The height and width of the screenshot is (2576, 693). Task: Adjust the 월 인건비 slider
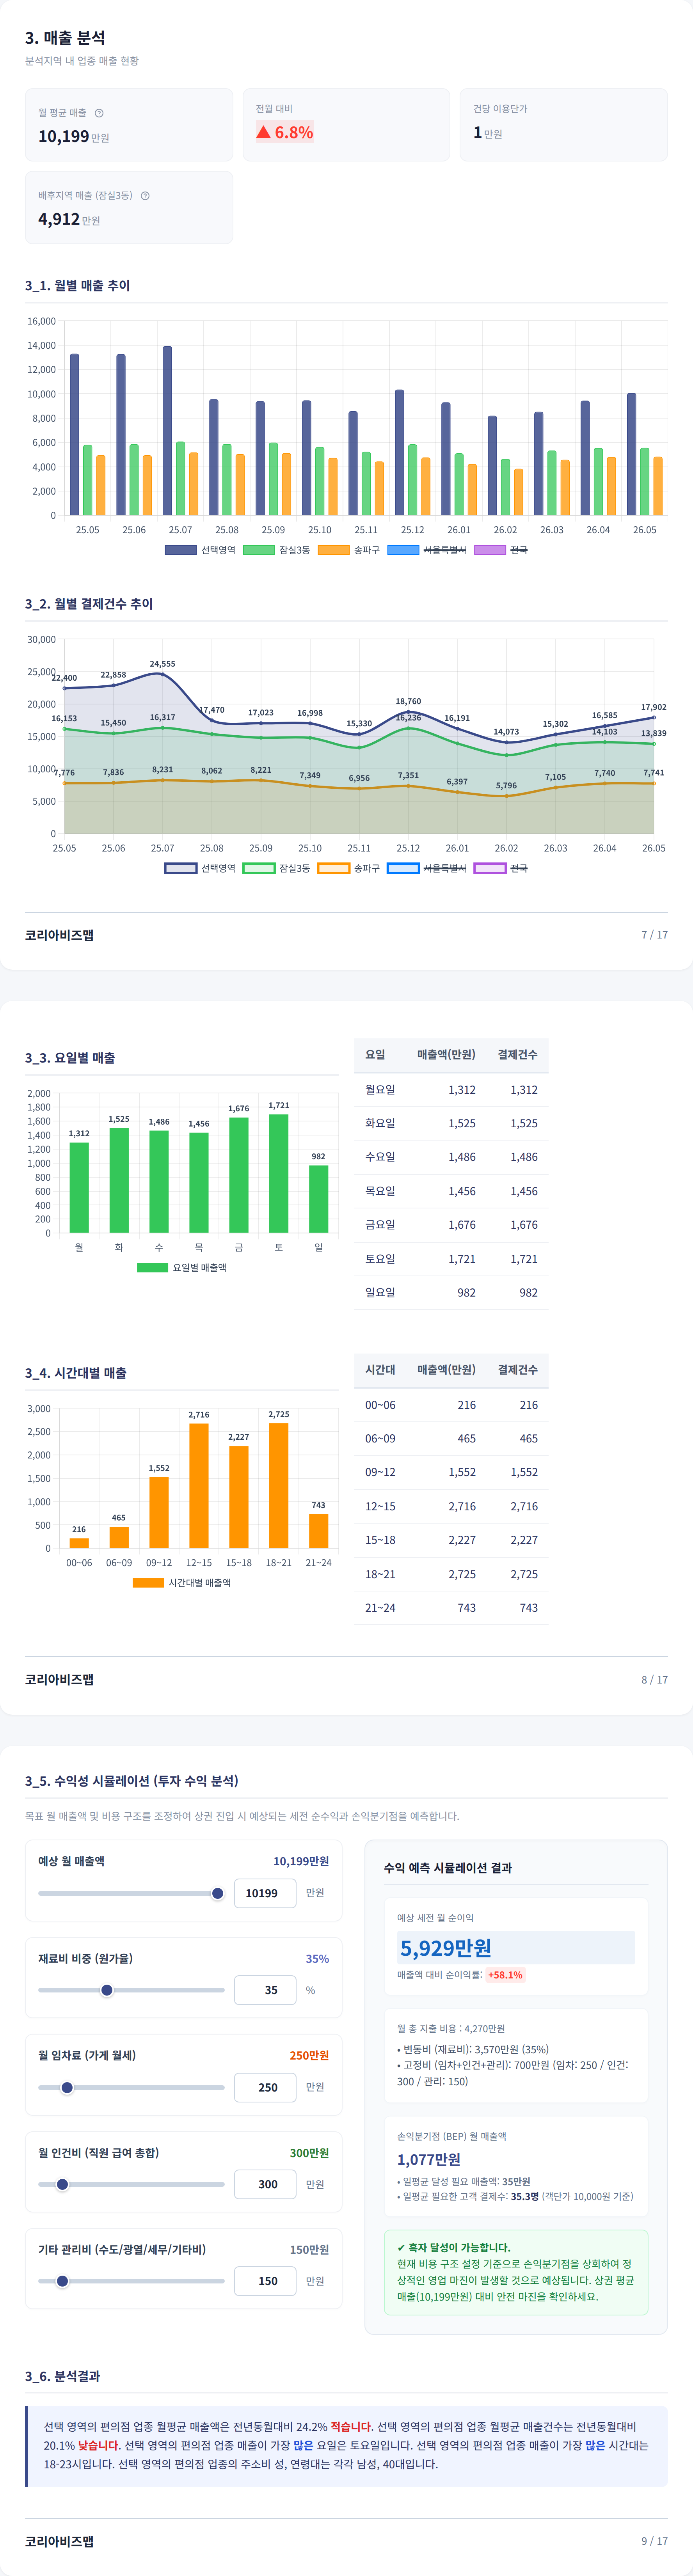(131, 2184)
